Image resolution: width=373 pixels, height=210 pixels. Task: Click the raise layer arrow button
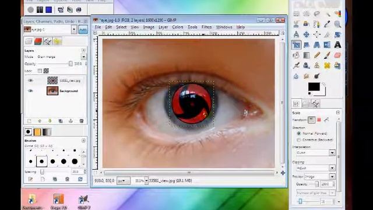pos(40,121)
